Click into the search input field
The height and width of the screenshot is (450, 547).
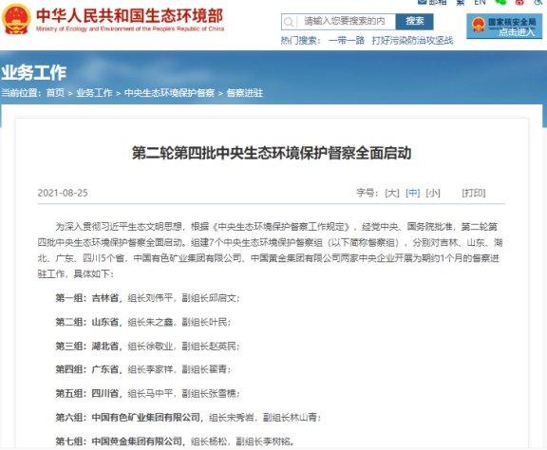(346, 22)
